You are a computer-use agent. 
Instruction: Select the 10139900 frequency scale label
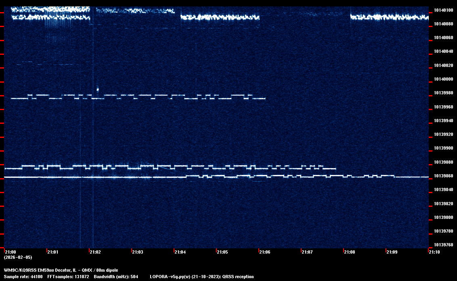[x=443, y=148]
